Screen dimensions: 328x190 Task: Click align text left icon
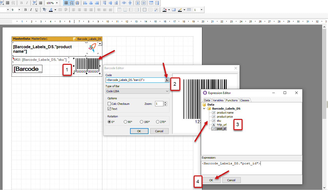click(74, 10)
